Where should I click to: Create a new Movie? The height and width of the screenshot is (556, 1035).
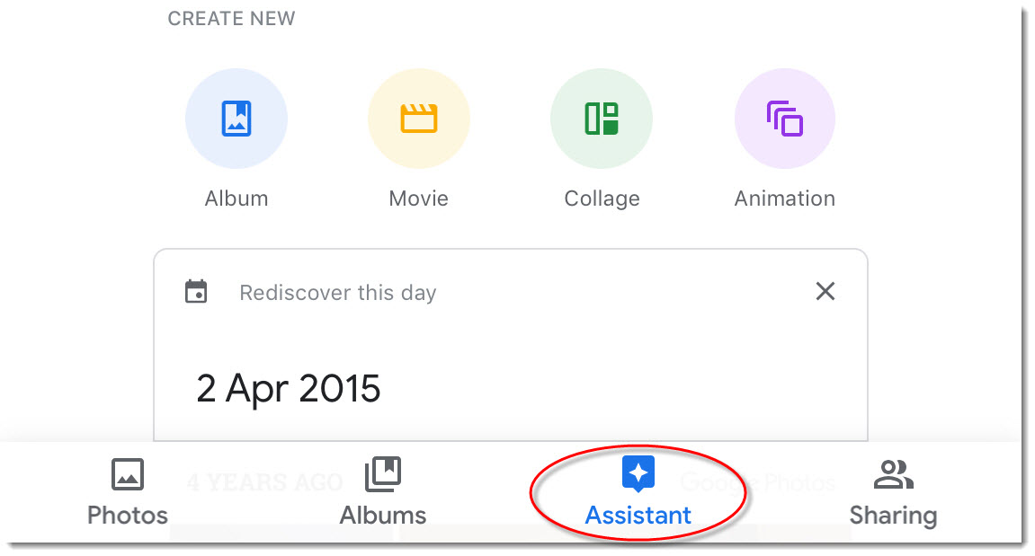(x=418, y=118)
